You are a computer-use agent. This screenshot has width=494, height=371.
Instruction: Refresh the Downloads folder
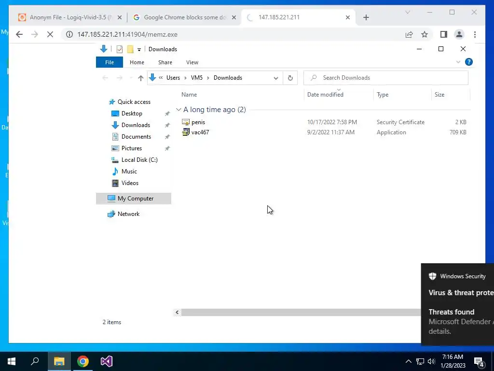[290, 78]
